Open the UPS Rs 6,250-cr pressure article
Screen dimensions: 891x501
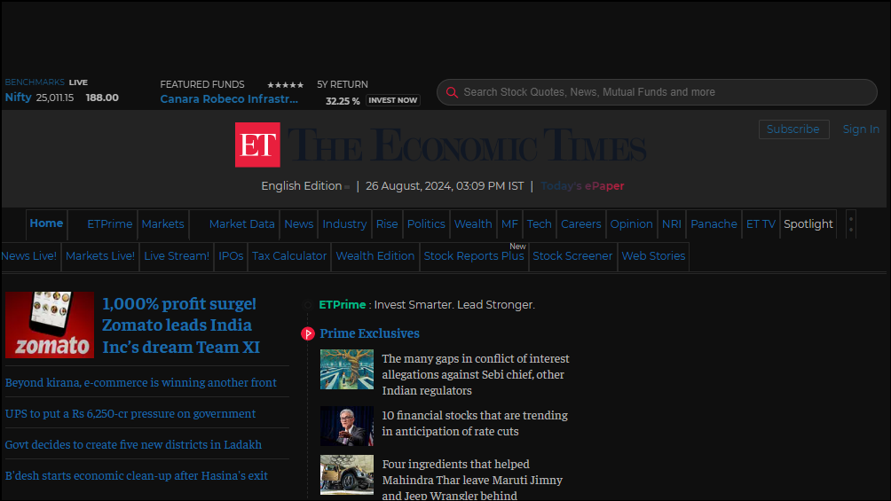click(x=130, y=413)
